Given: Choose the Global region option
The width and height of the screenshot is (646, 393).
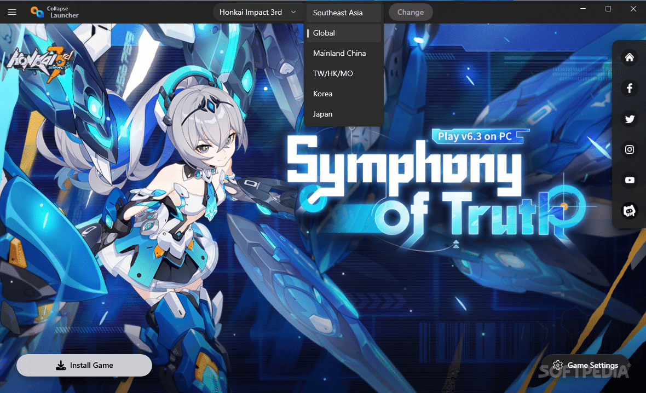Looking at the screenshot, I should point(344,33).
